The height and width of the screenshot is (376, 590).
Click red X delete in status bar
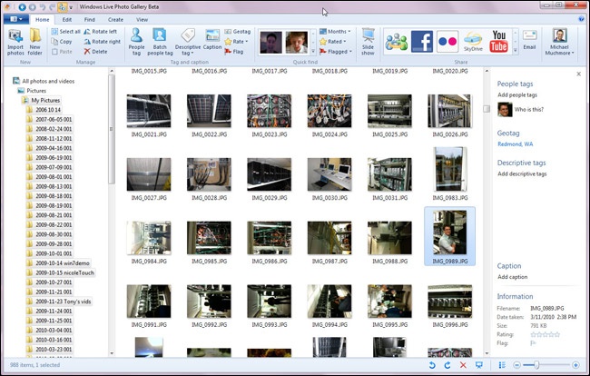point(463,365)
